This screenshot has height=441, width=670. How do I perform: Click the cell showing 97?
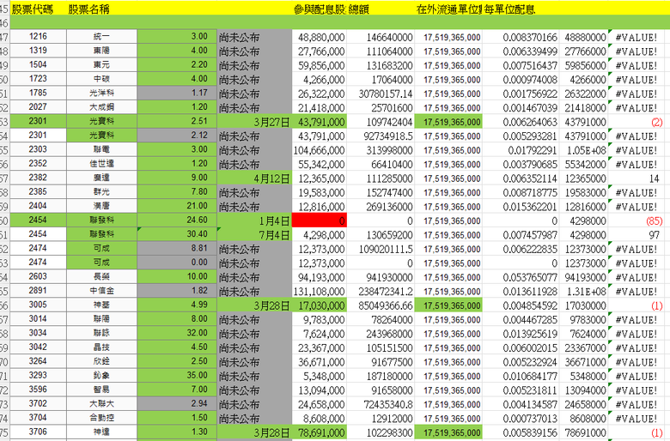(636, 234)
